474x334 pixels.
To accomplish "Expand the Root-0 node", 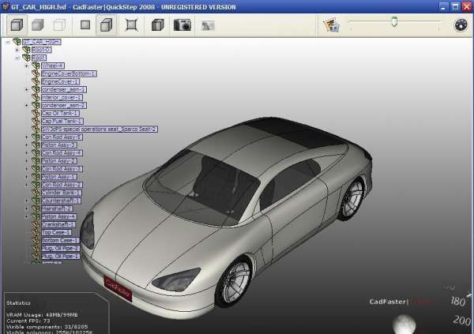I will 17,50.
